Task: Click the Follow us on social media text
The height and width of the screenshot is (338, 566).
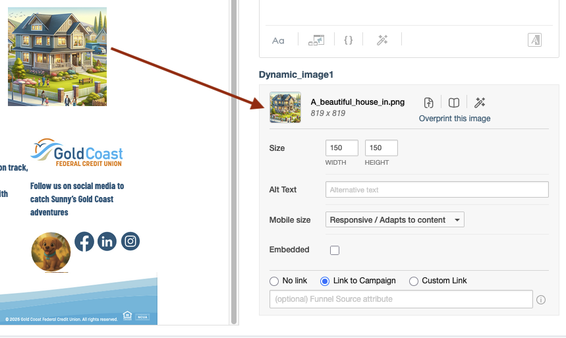Action: [x=77, y=199]
